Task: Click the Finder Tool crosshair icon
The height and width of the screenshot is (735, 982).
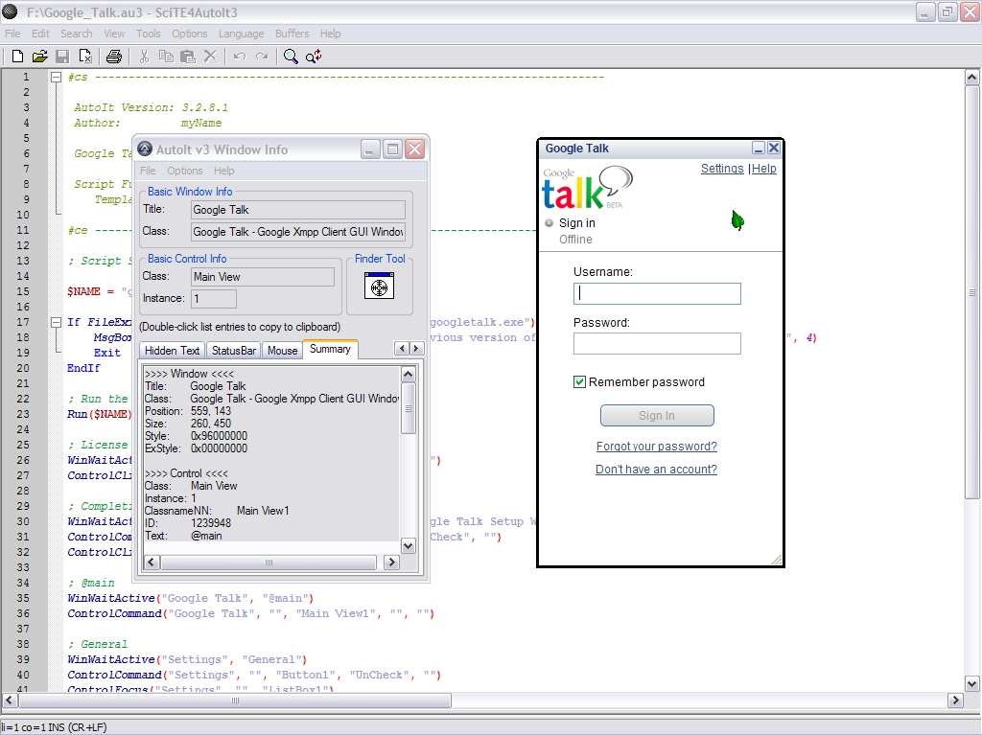Action: tap(380, 286)
